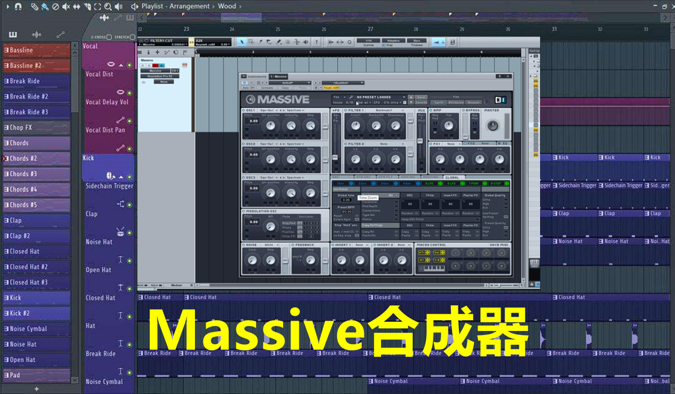
Task: Select the 1 - Massive instrument tab
Action: tap(278, 77)
